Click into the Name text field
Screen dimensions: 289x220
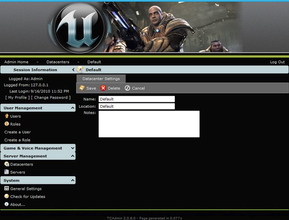click(x=136, y=99)
